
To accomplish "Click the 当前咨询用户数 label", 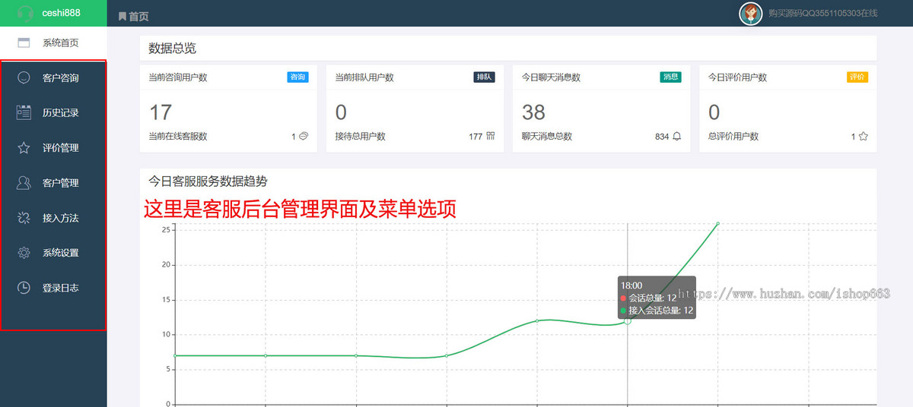I will click(x=178, y=77).
